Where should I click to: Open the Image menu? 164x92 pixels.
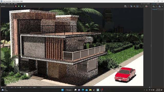tap(9, 4)
